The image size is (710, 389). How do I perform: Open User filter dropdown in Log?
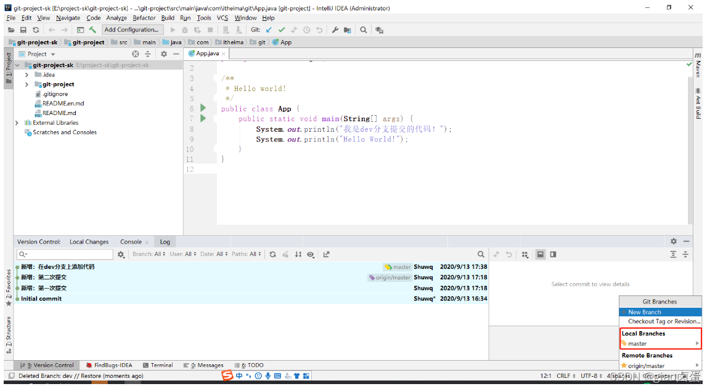(x=183, y=254)
